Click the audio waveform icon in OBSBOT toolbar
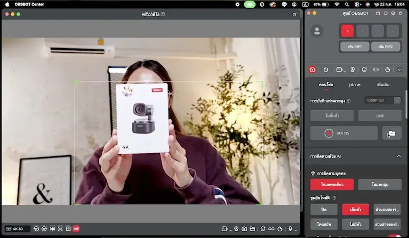 tap(376, 69)
